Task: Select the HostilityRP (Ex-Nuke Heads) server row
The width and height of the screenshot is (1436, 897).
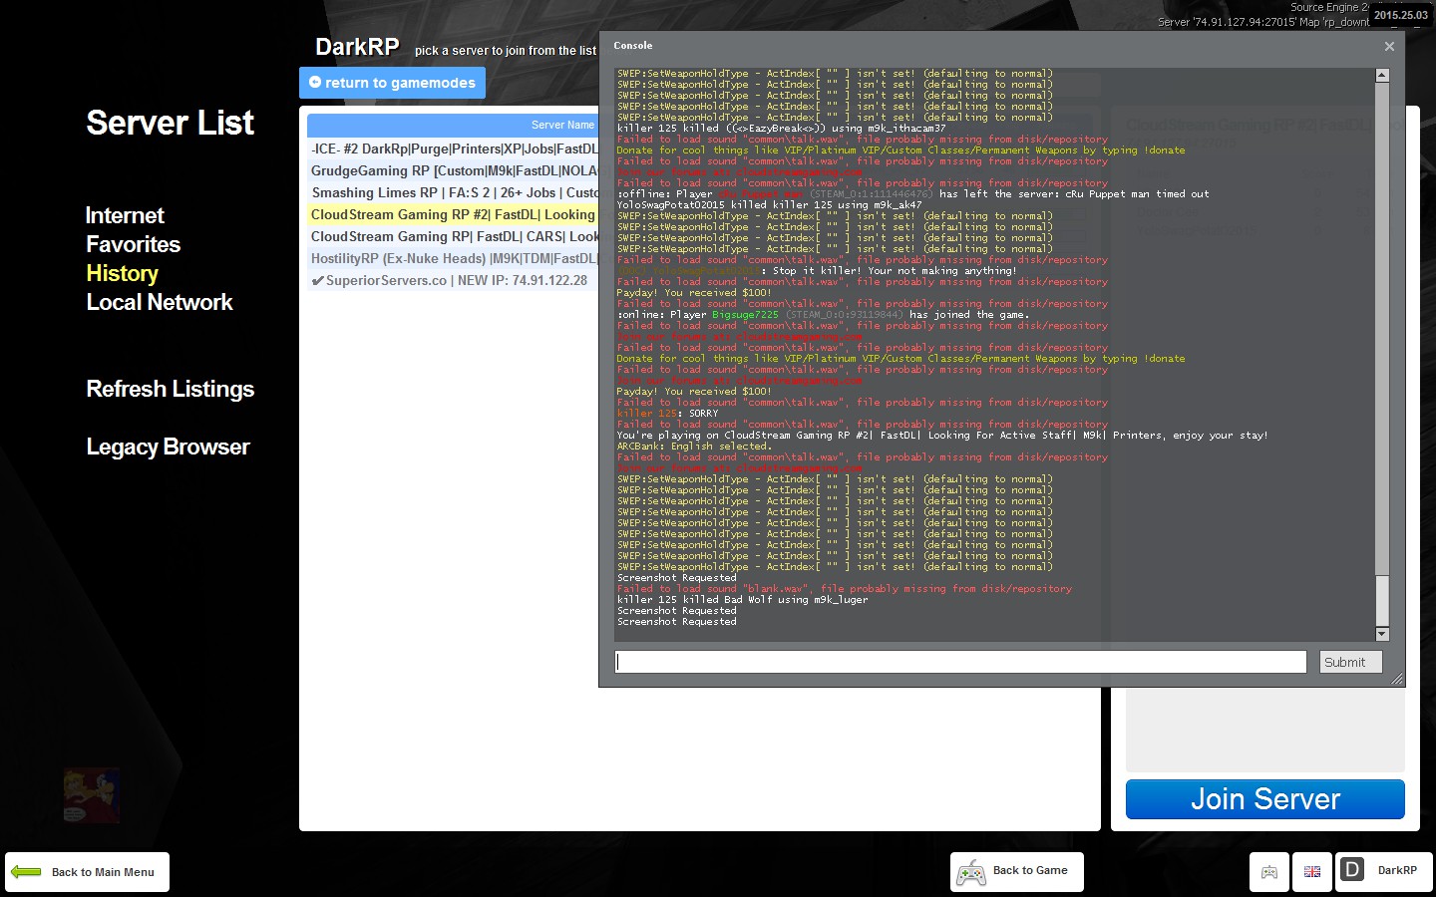Action: coord(453,258)
